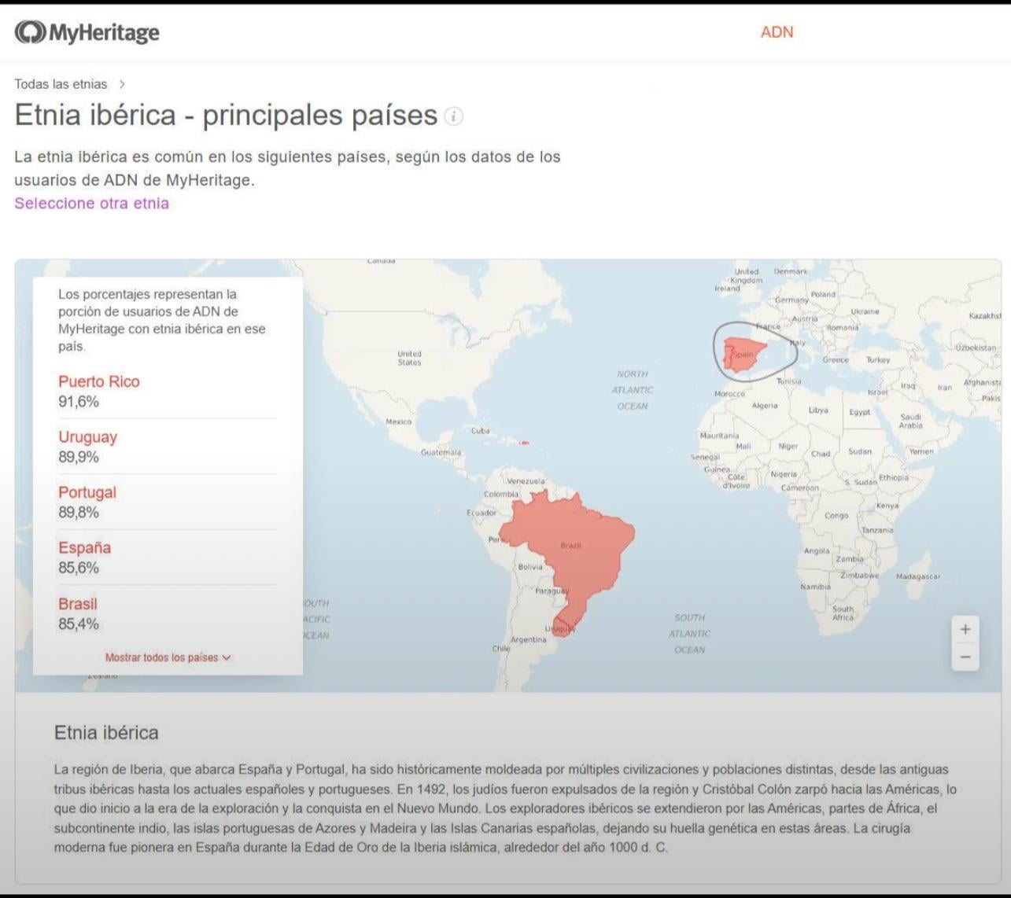Click the Bolivia label on the map
The height and width of the screenshot is (898, 1011).
(530, 566)
